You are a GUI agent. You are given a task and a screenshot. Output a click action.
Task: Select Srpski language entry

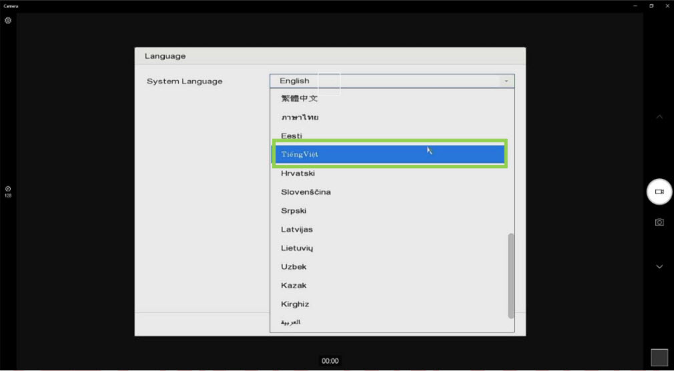[x=294, y=211]
